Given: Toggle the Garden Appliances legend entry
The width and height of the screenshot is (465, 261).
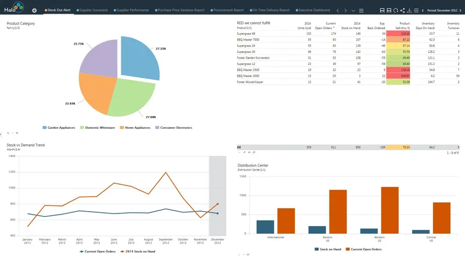Looking at the screenshot, I should pyautogui.click(x=59, y=128).
